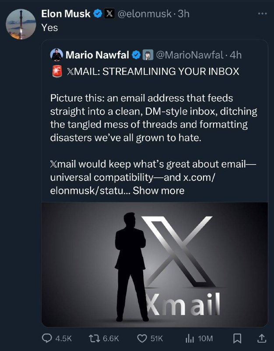Click Elon Musk's blue verified badge
The height and width of the screenshot is (351, 274).
tap(98, 14)
